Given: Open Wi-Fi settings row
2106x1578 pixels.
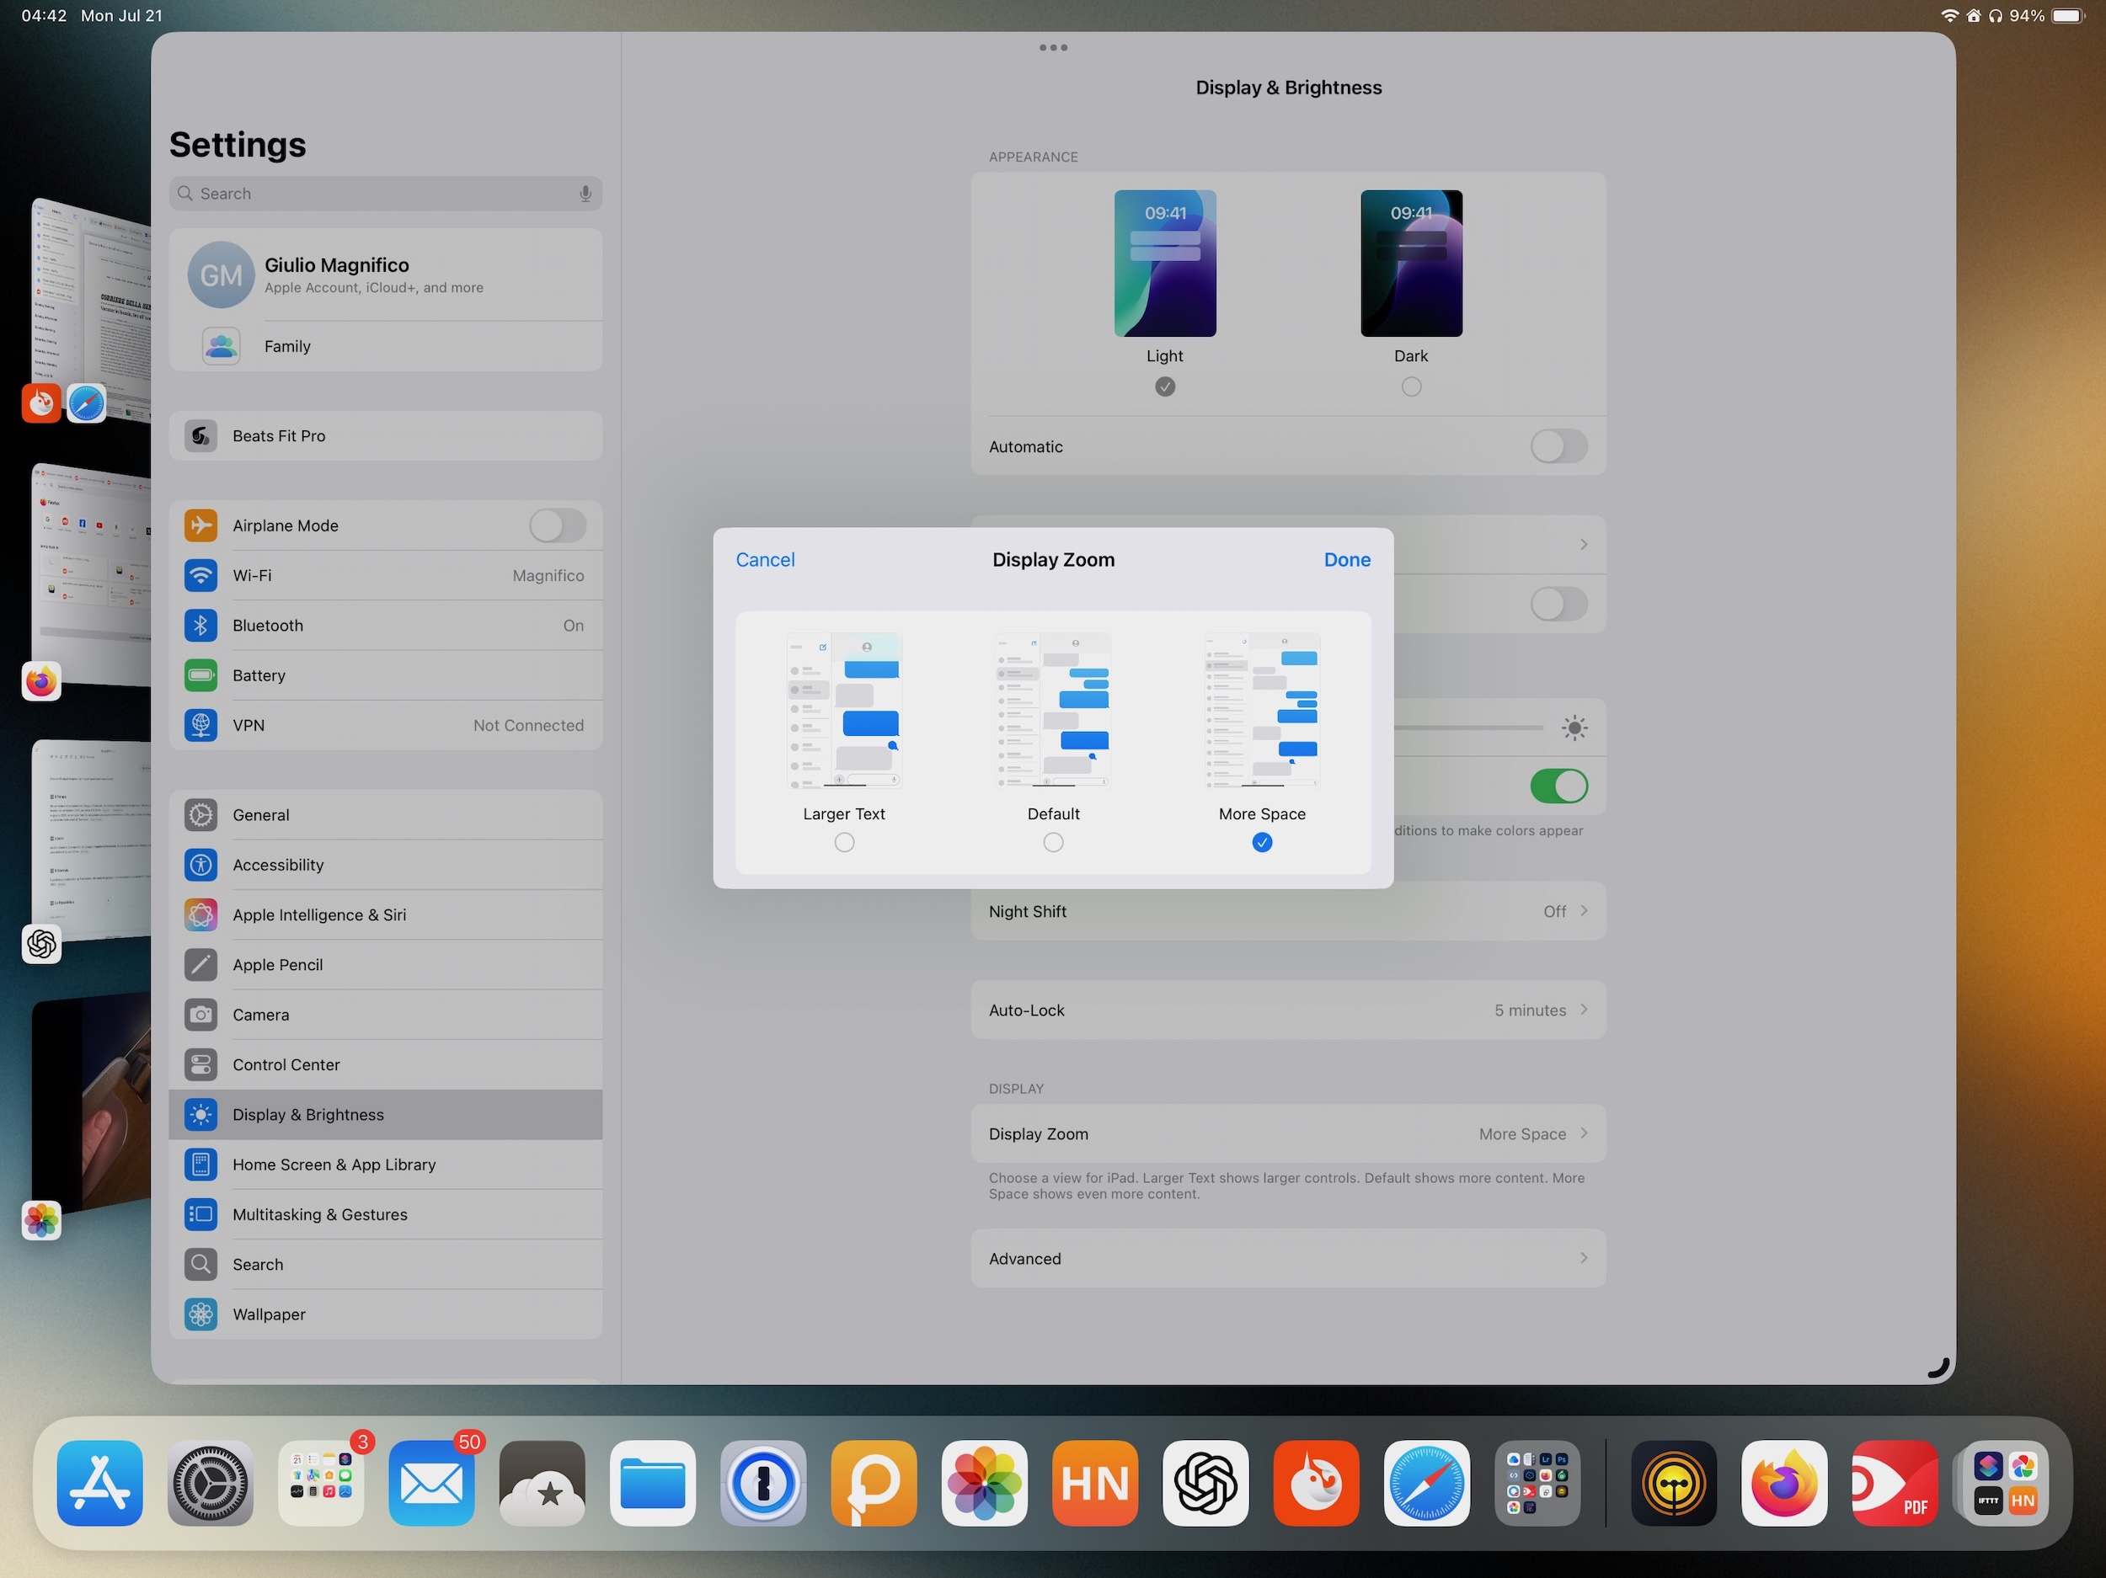Looking at the screenshot, I should [386, 575].
